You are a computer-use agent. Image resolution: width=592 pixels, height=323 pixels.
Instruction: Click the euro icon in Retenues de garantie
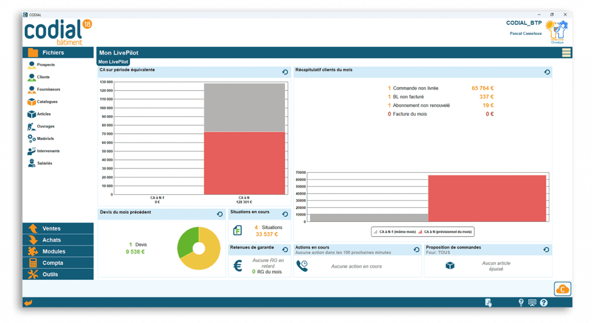pyautogui.click(x=238, y=266)
